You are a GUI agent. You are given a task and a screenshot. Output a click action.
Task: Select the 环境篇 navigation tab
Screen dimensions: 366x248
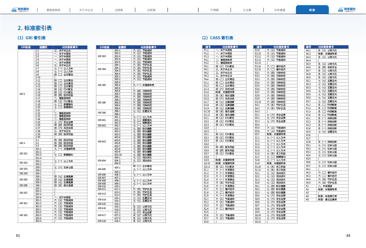[214, 10]
